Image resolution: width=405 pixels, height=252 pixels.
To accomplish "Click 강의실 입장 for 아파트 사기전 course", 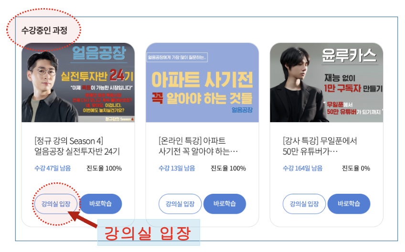I will click(180, 204).
